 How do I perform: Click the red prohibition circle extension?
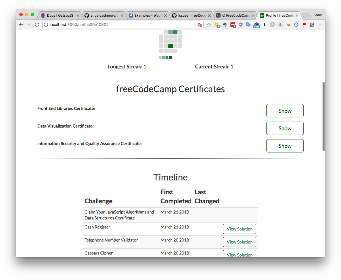pos(296,25)
